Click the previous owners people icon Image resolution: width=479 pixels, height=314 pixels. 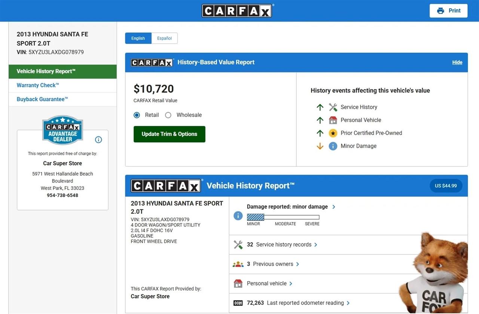238,264
